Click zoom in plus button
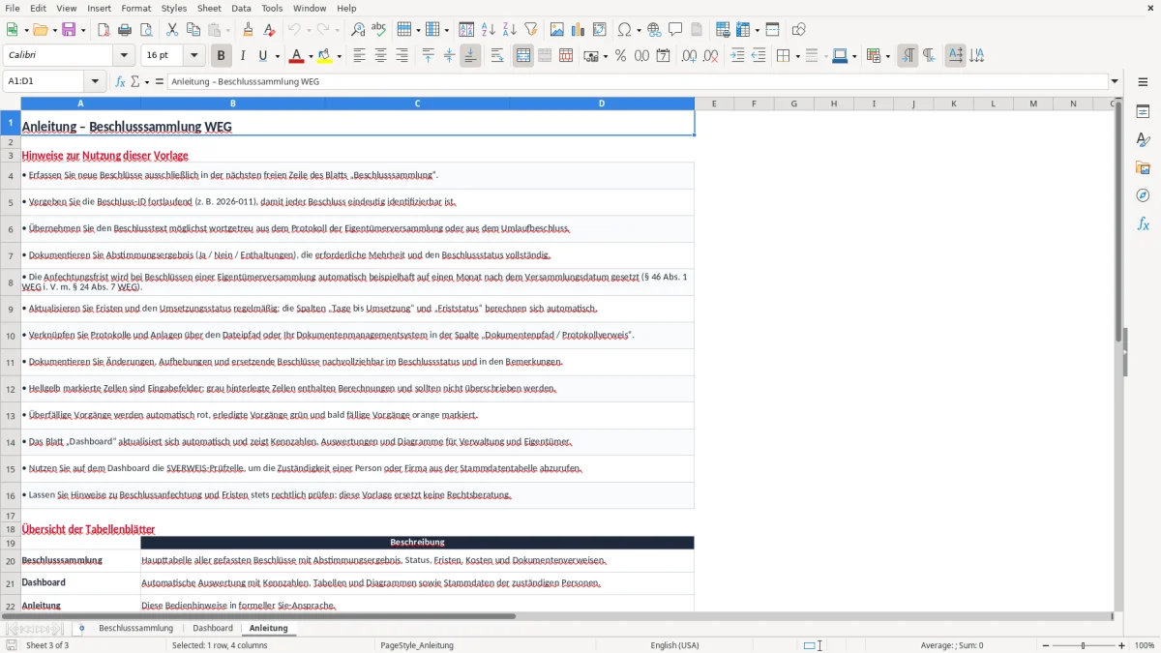The height and width of the screenshot is (653, 1161). coord(1122,645)
